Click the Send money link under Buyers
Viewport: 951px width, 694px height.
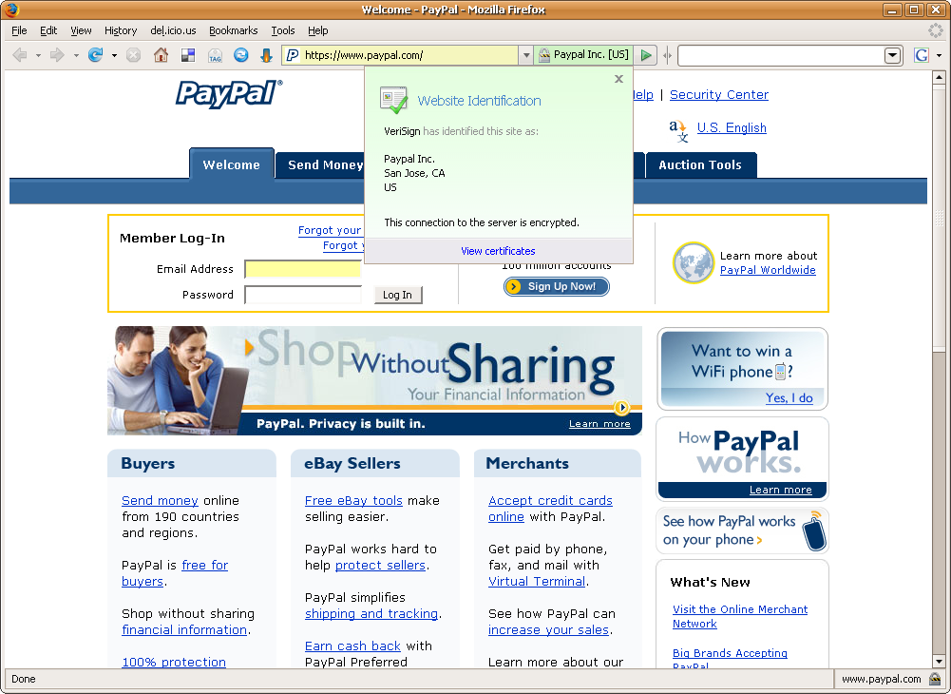point(161,500)
